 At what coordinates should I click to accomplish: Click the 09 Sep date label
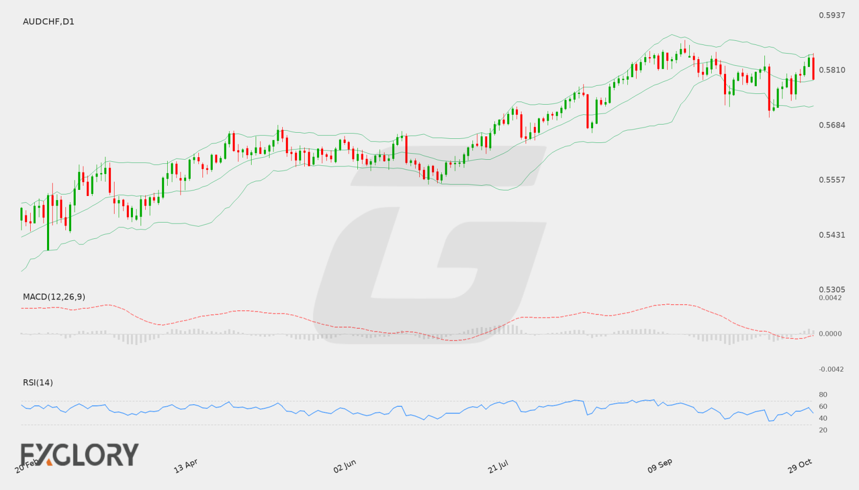click(660, 466)
